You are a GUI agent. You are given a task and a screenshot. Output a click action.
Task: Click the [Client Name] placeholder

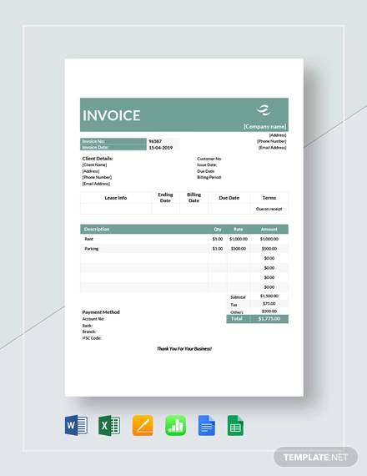[x=94, y=165]
